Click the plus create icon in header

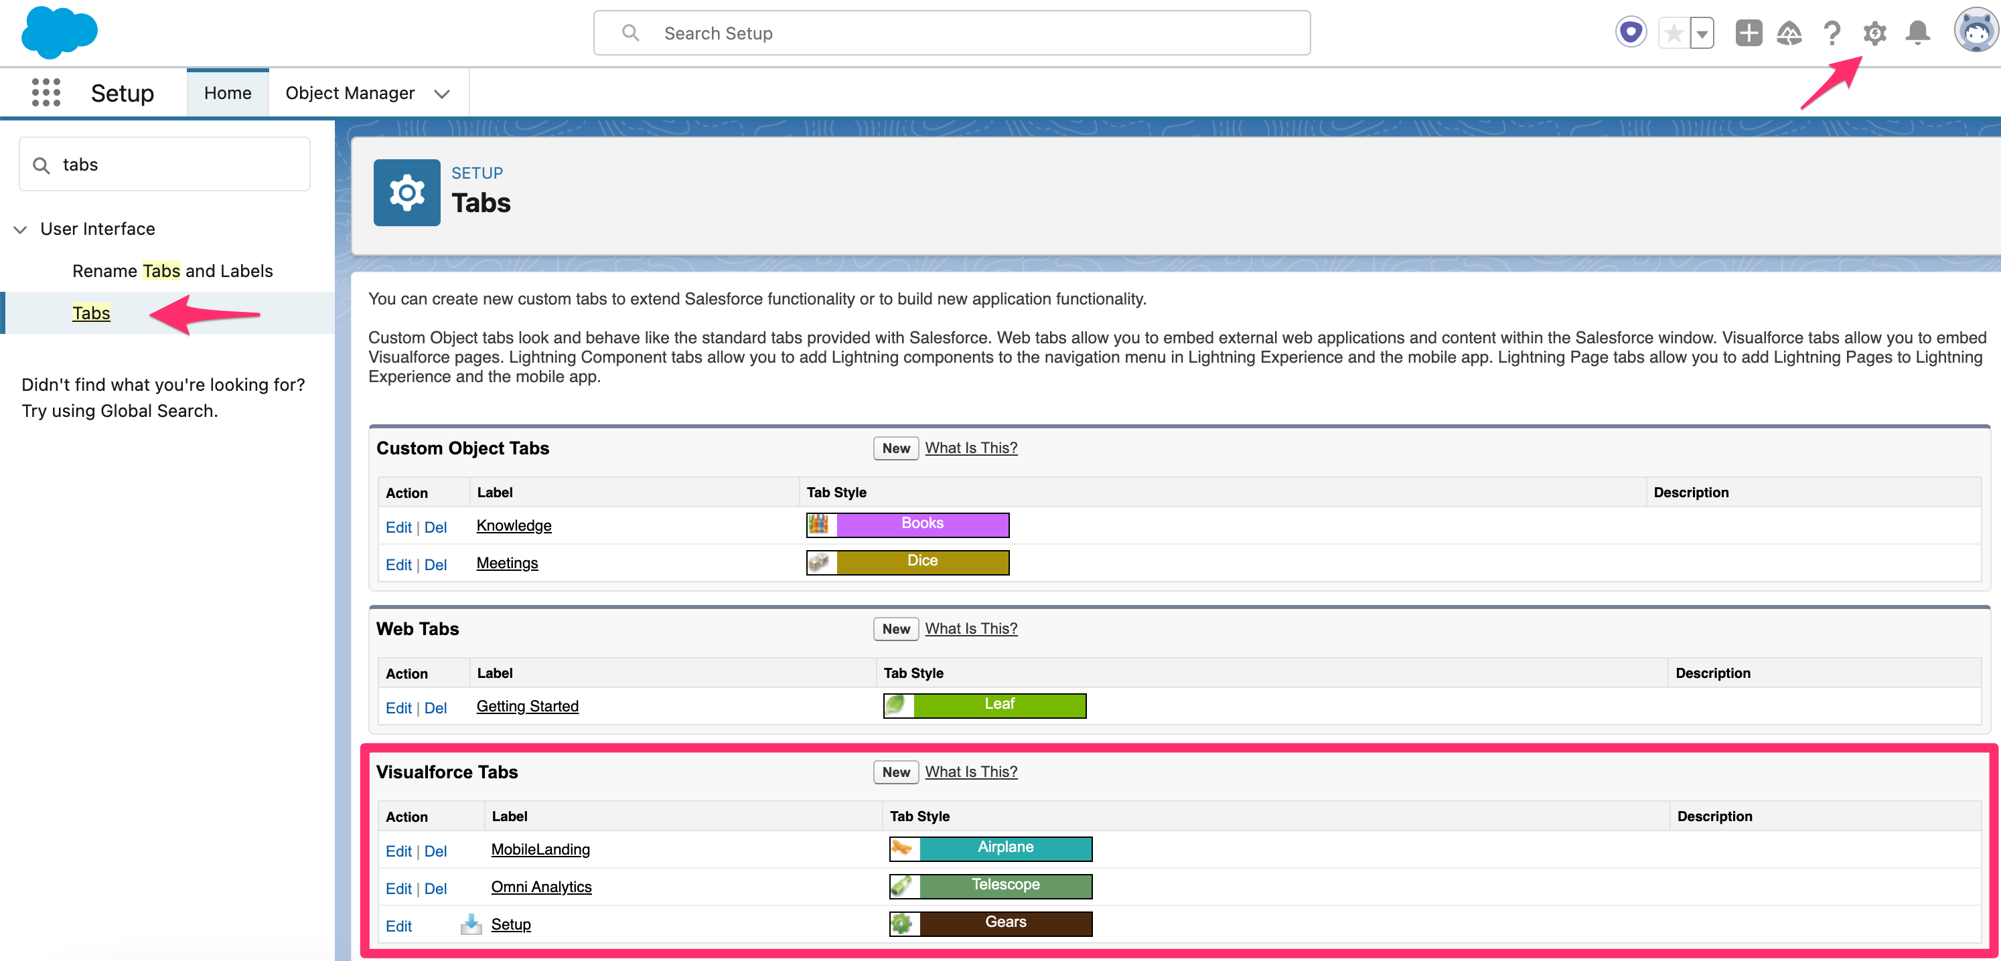point(1749,33)
